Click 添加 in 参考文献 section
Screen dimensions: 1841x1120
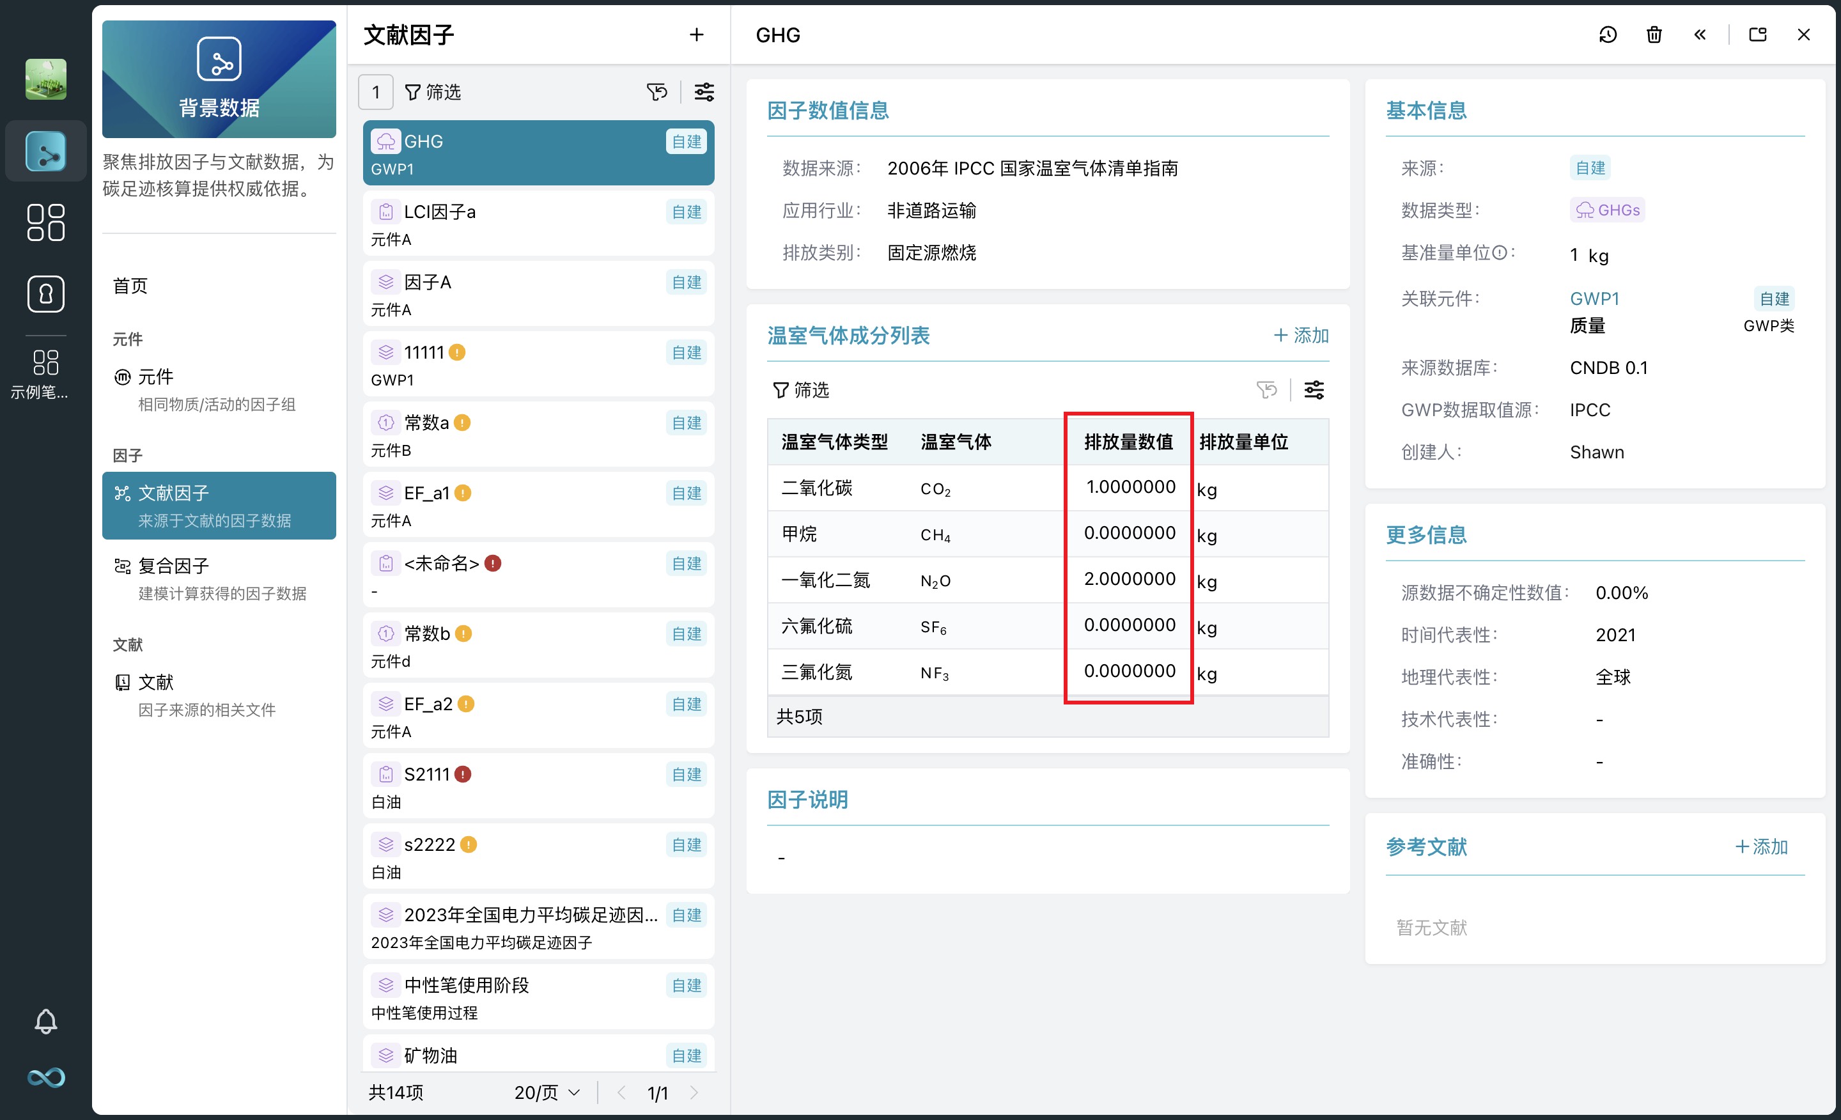pyautogui.click(x=1761, y=846)
